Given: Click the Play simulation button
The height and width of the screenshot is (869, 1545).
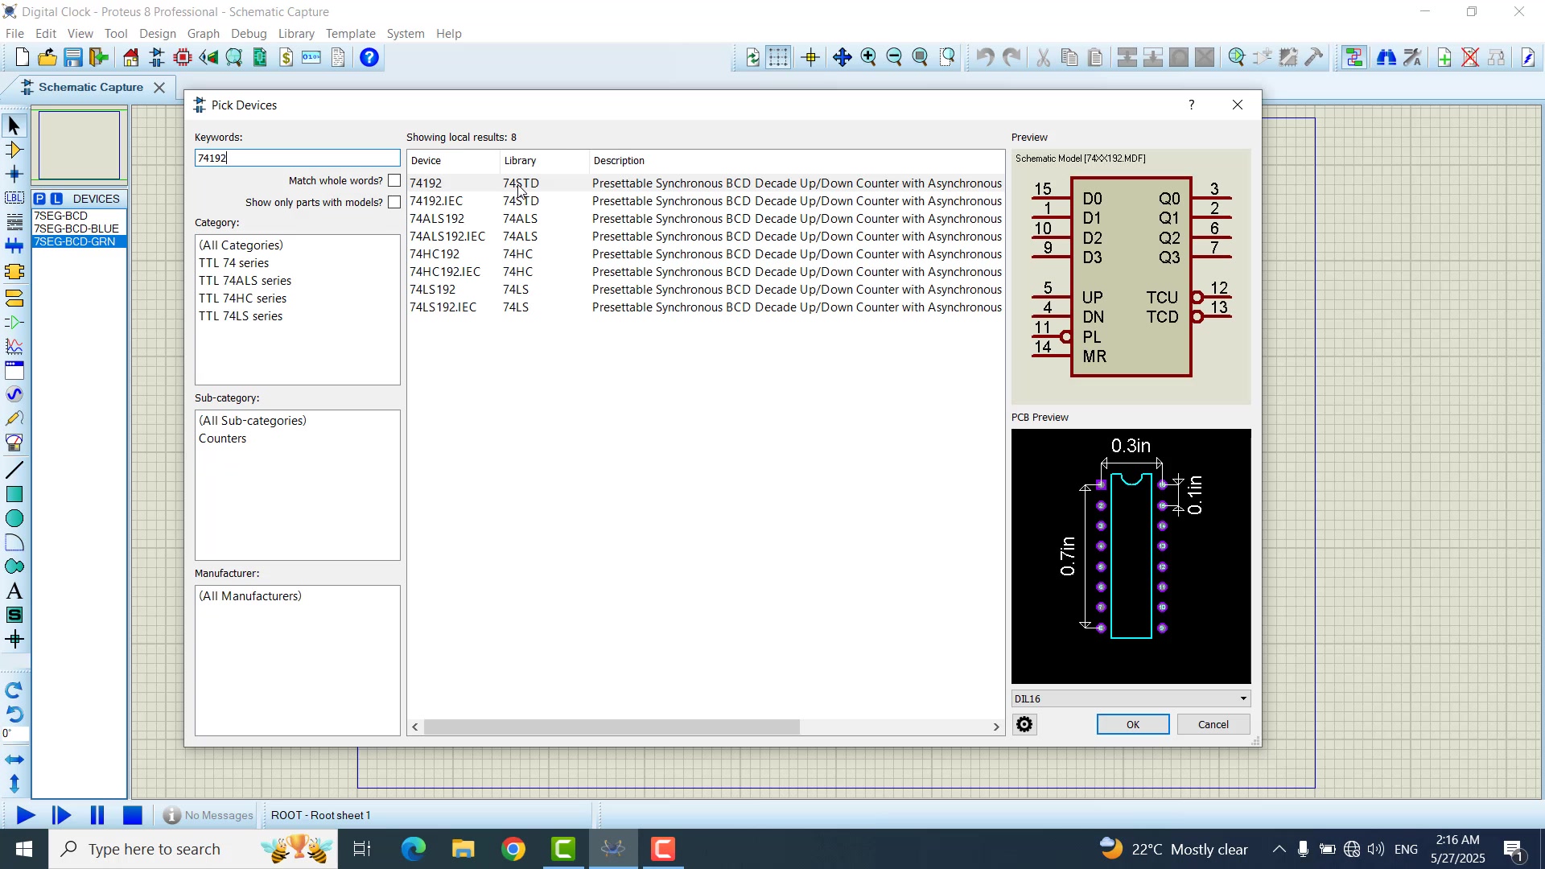Looking at the screenshot, I should (x=25, y=815).
